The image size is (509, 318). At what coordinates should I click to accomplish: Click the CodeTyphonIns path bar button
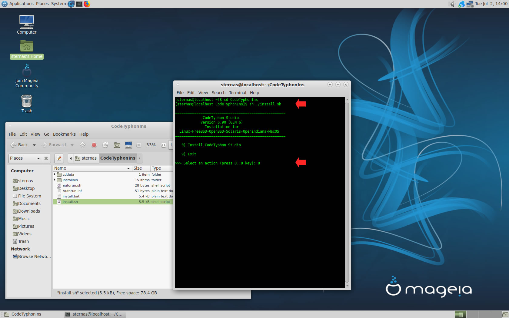[x=118, y=158]
